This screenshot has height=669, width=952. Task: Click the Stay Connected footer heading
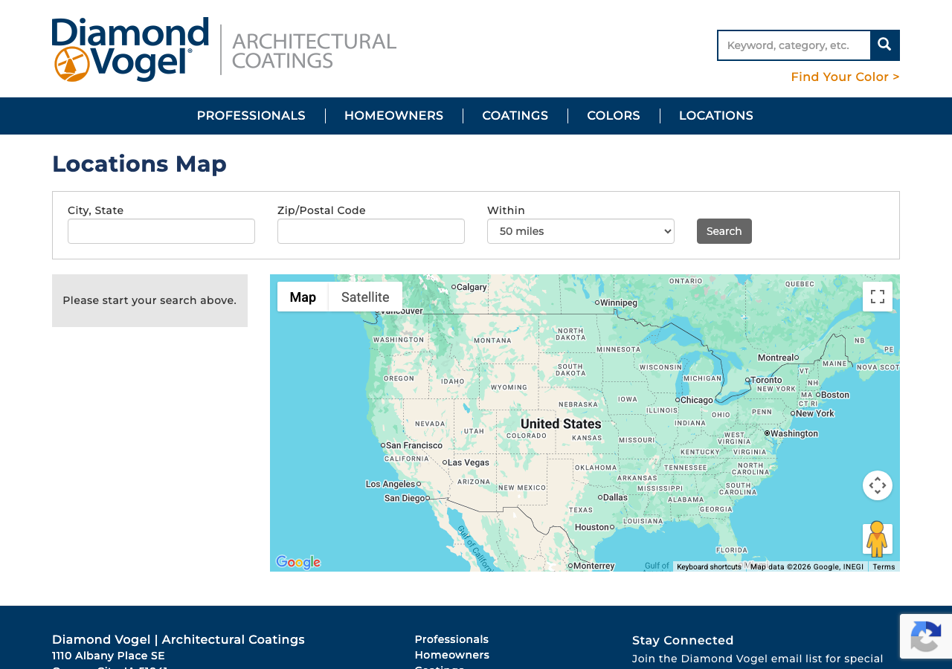tap(683, 640)
